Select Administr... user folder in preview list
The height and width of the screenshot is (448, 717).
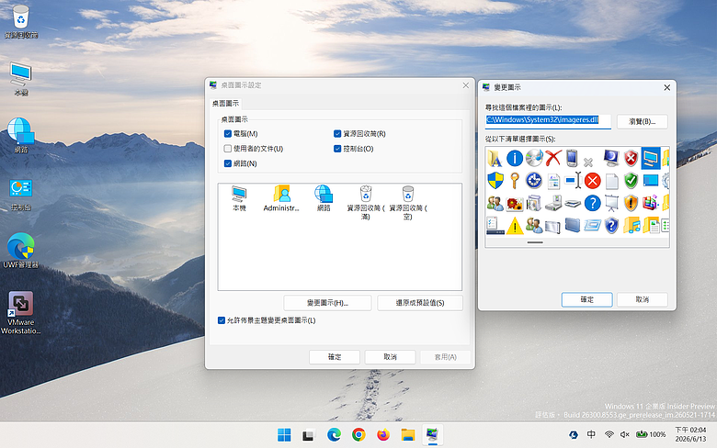click(281, 198)
